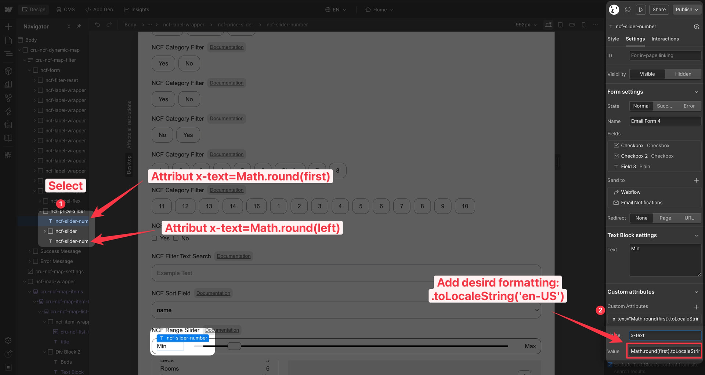Check the Yes checkbox under the filter
The image size is (705, 375).
154,239
